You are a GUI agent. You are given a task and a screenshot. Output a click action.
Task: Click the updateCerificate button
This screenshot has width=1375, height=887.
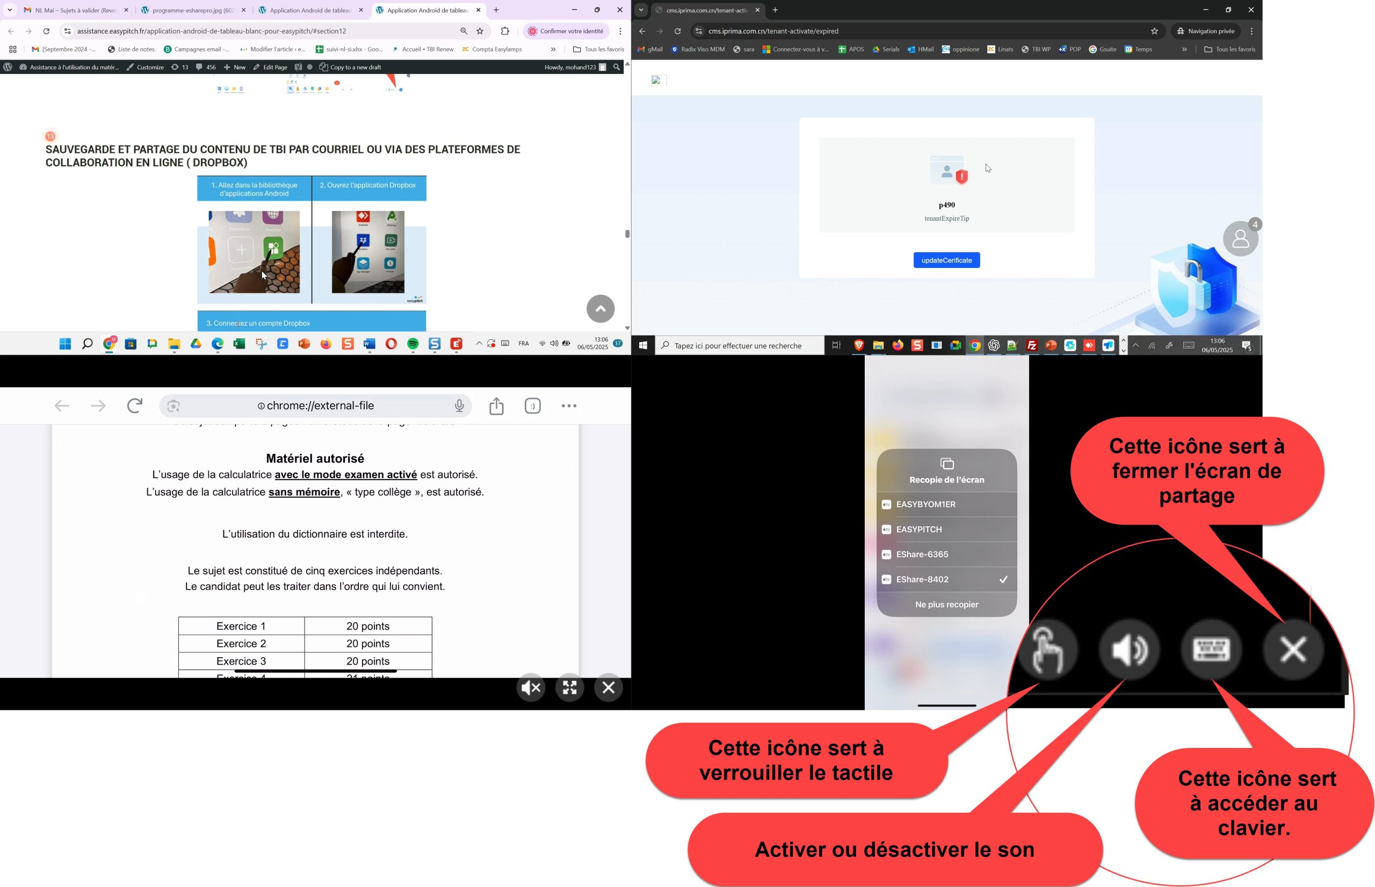click(x=946, y=260)
